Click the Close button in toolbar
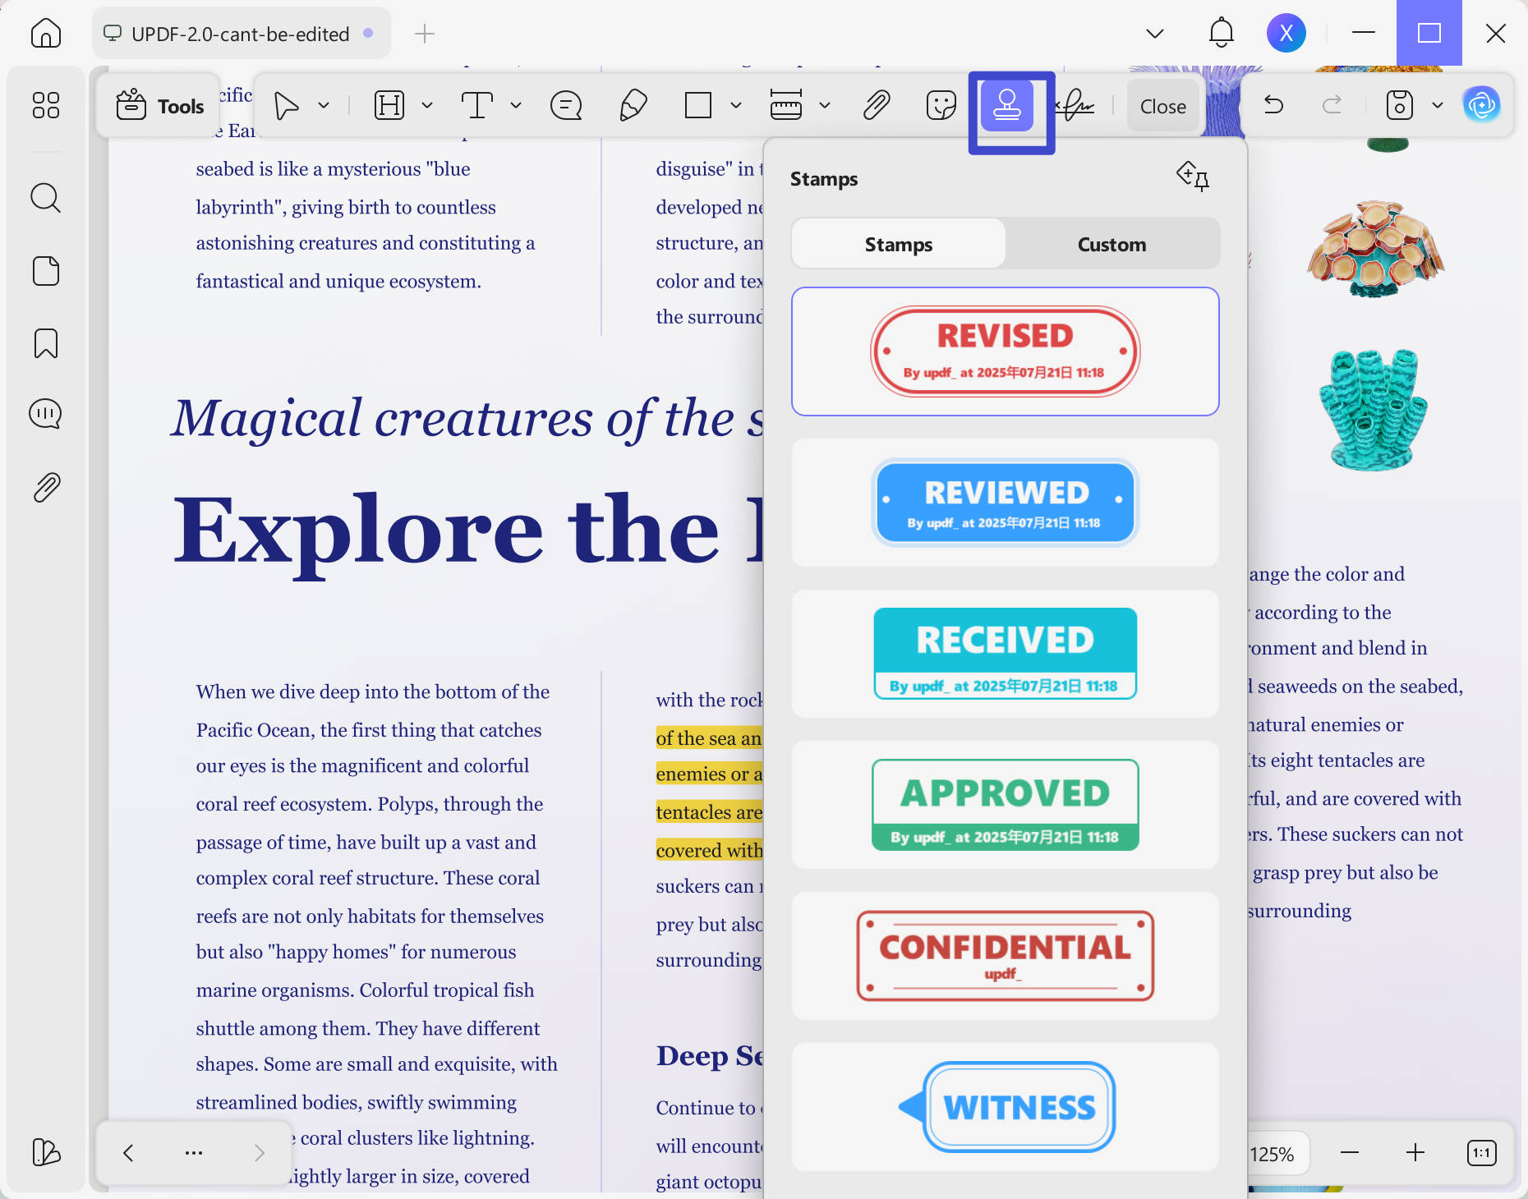This screenshot has height=1199, width=1528. point(1162,106)
